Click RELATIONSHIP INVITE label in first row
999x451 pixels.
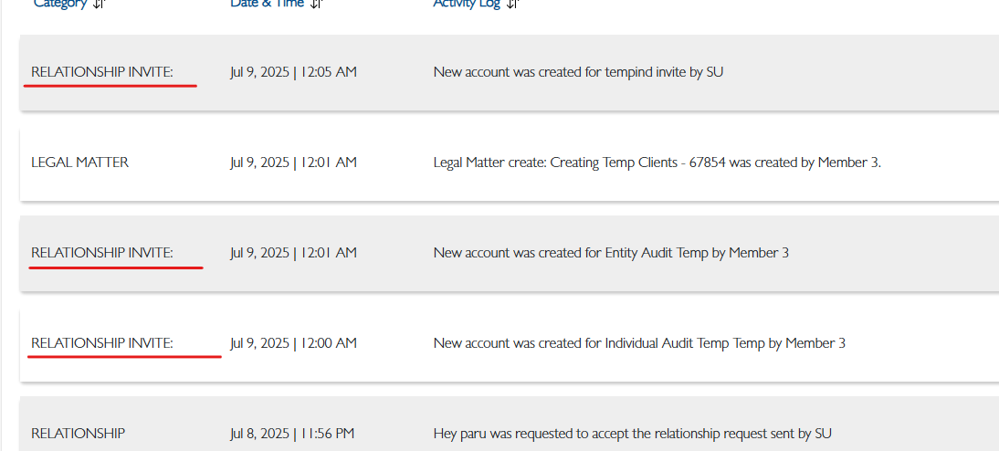pos(102,72)
